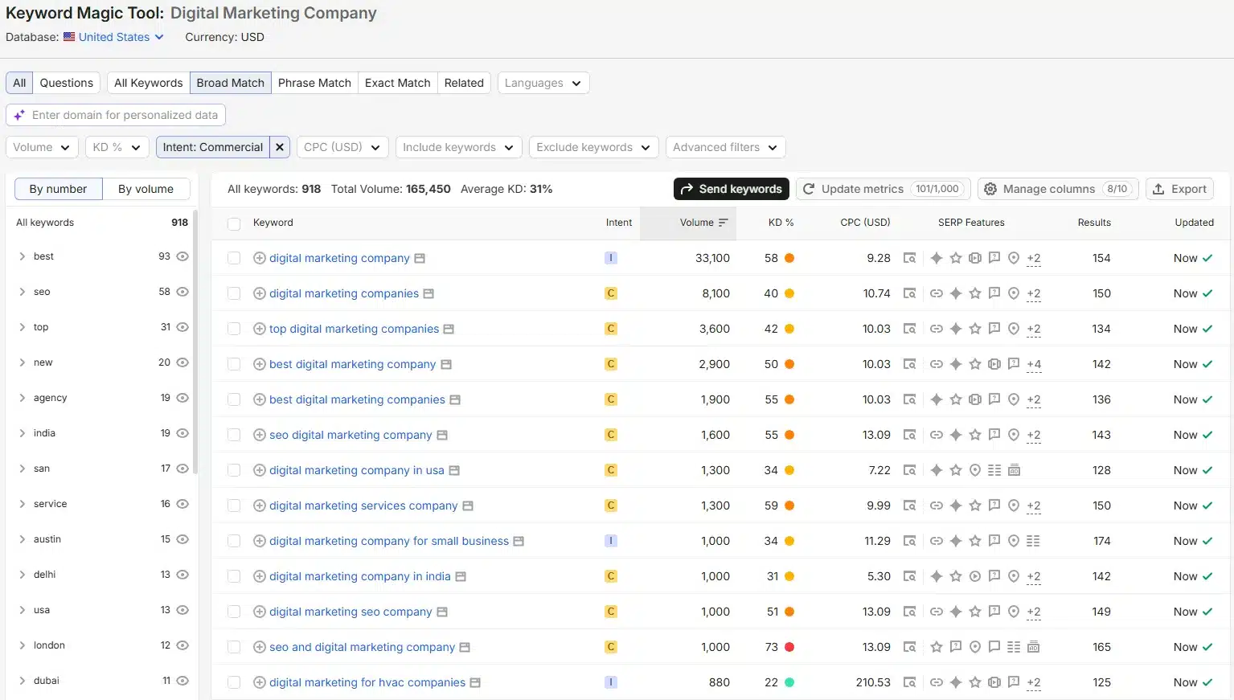1234x700 pixels.
Task: Click the Intent I badge for 'digital marketing company'
Action: (x=611, y=258)
